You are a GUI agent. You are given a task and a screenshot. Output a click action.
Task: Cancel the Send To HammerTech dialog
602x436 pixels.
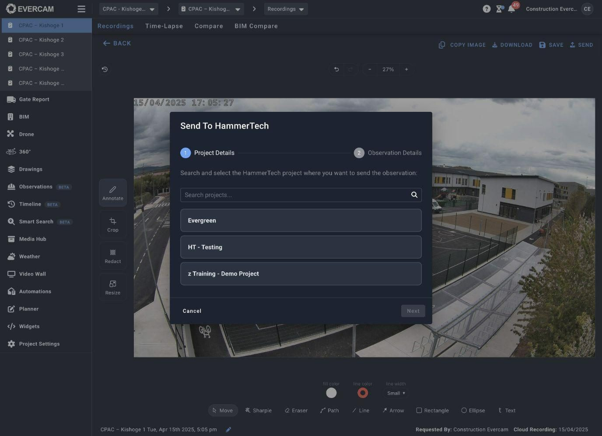192,311
